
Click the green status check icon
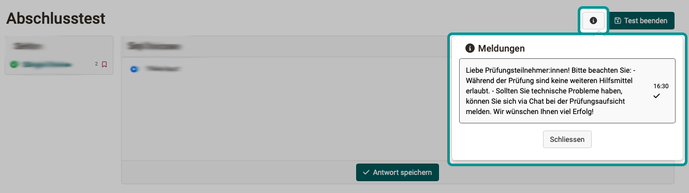click(14, 65)
